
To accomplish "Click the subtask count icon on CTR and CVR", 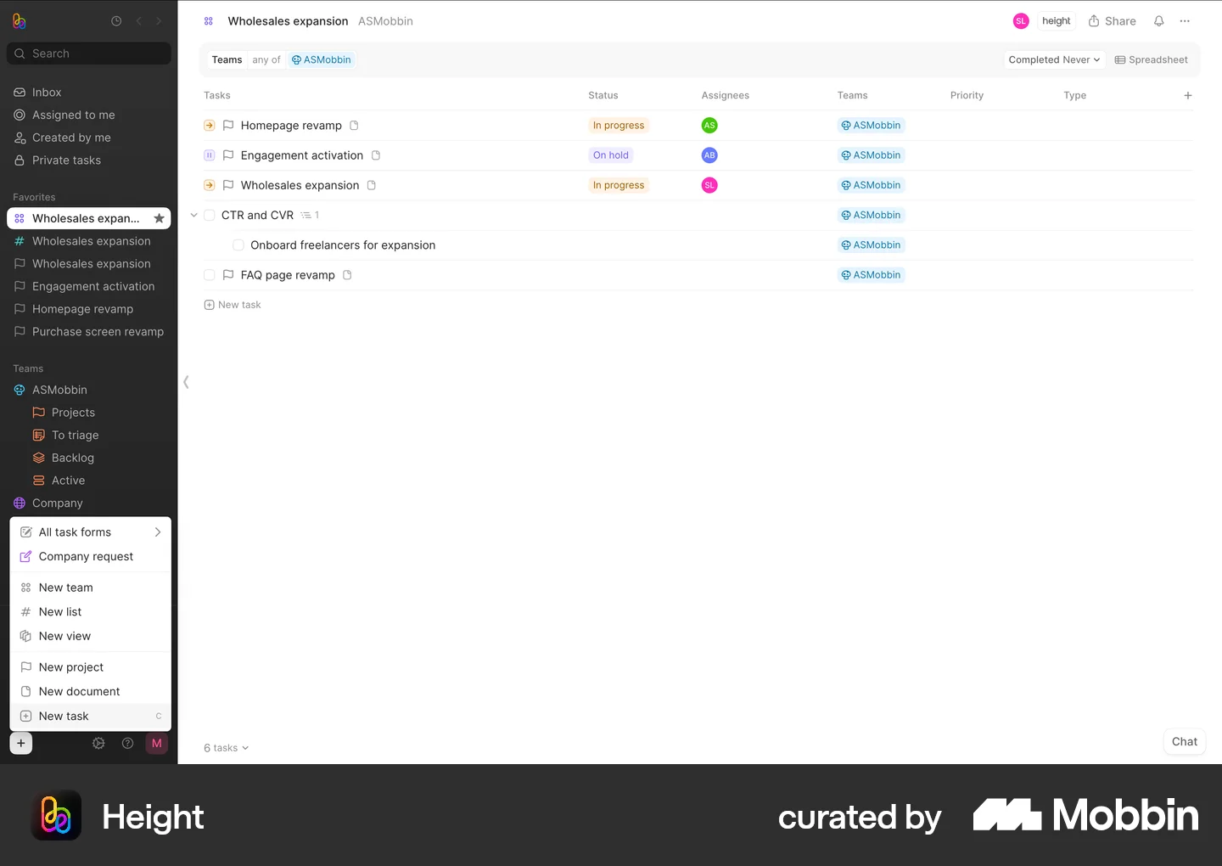I will 310,216.
